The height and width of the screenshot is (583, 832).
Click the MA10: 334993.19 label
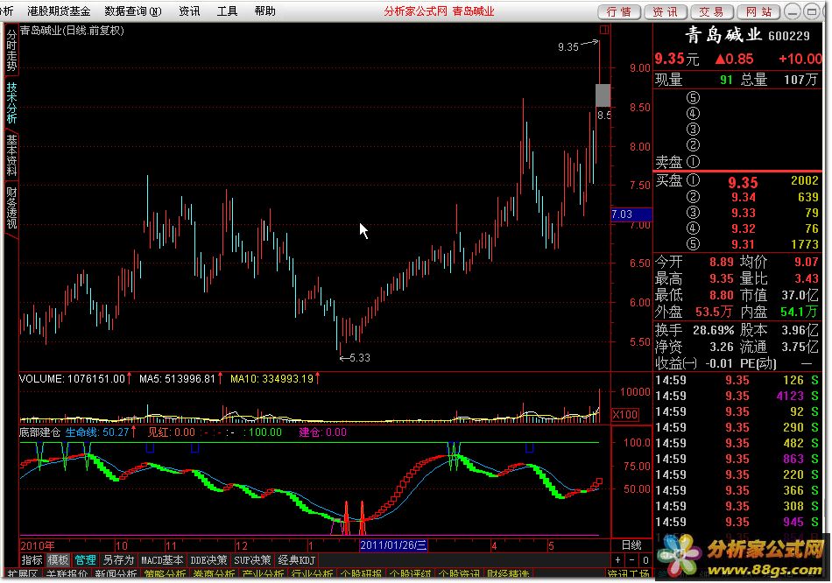(271, 379)
